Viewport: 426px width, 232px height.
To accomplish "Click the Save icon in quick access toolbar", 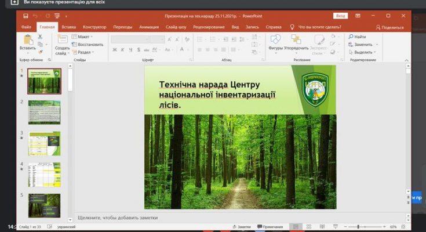I will 26,16.
